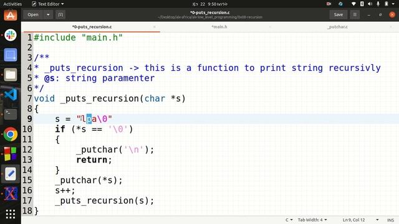The height and width of the screenshot is (224, 399).
Task: Click the 'return;' statement on line 13
Action: 94,160
